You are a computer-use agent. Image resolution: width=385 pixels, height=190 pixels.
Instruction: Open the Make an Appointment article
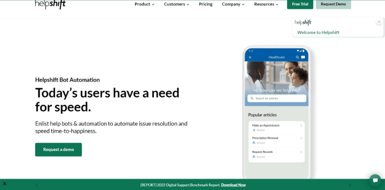(x=276, y=128)
